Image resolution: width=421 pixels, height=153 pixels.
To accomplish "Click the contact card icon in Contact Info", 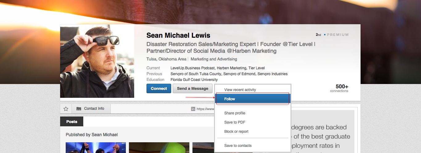I will tap(79, 109).
